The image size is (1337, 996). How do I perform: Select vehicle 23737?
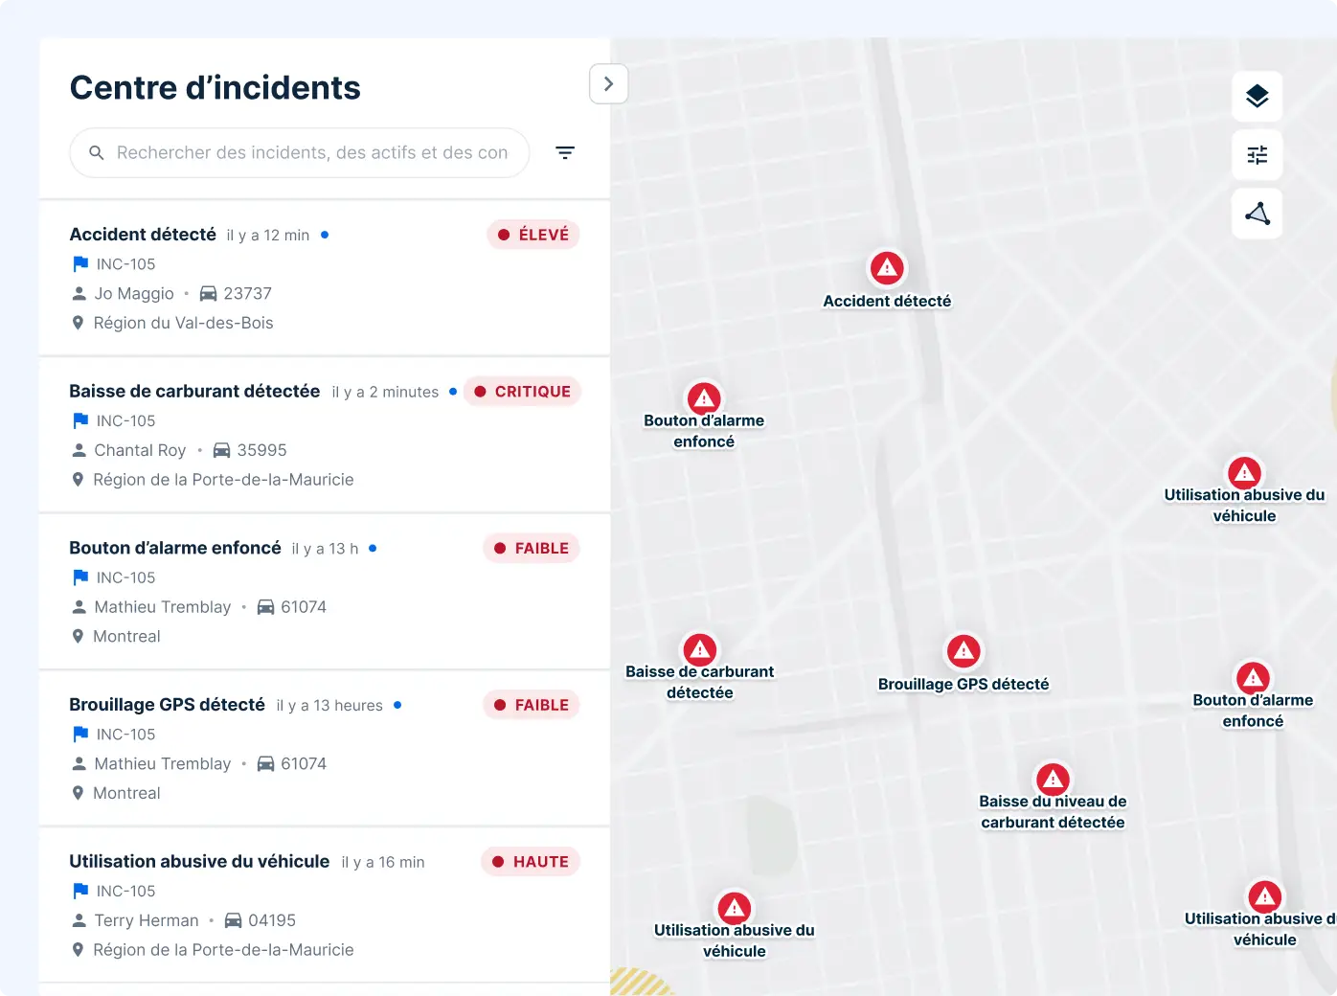point(248,293)
